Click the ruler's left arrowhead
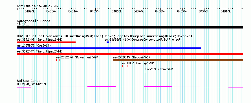Screen dimensions: 251x103 click(x=17, y=9)
